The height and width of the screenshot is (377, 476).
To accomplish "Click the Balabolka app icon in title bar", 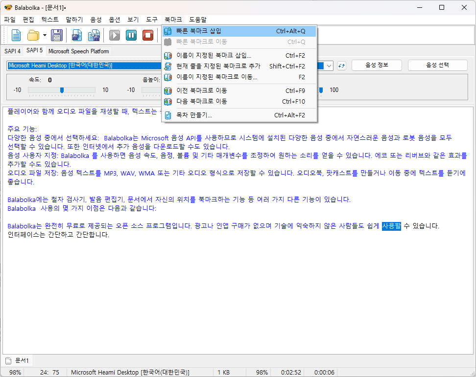I will point(8,7).
